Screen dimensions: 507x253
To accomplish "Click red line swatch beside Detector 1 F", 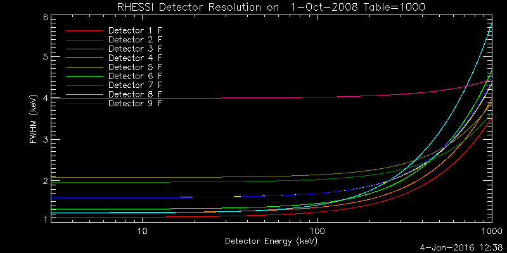I will (83, 30).
